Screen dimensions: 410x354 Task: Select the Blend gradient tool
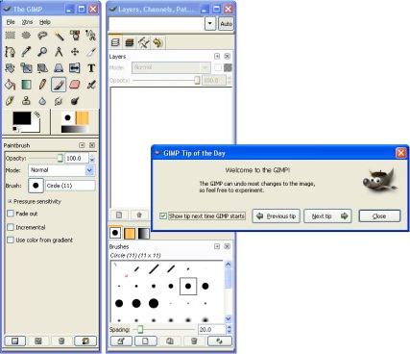click(26, 85)
